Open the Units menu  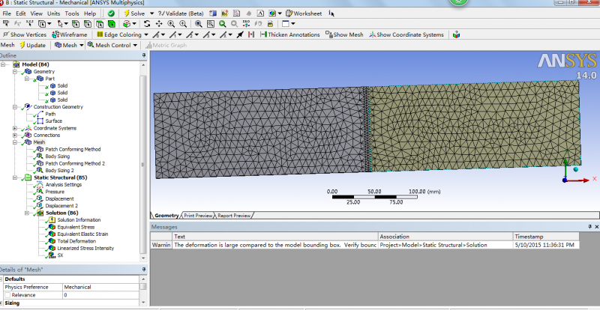[53, 13]
